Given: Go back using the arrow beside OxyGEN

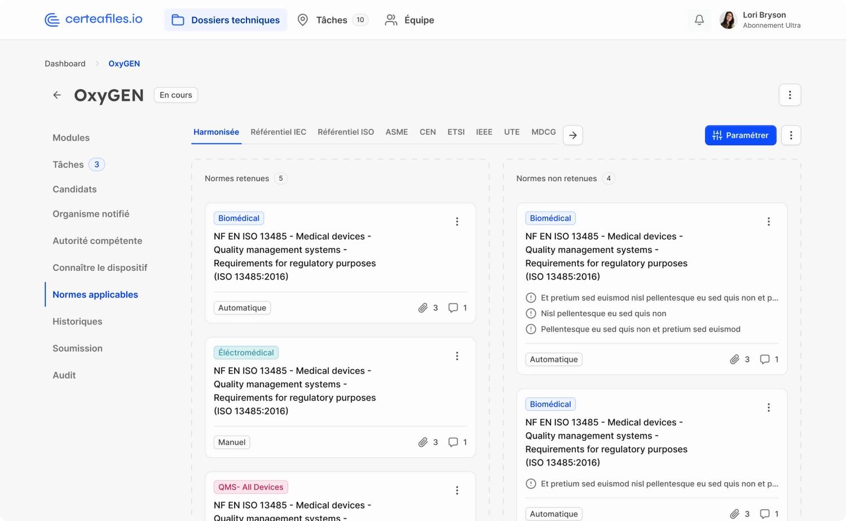Looking at the screenshot, I should [57, 95].
